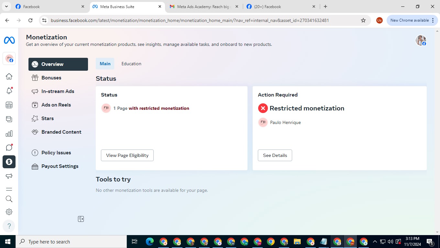
Task: Click View Page Eligibility button
Action: coord(127,155)
